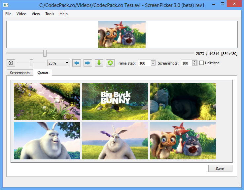Image resolution: width=244 pixels, height=190 pixels.
Task: Select the three rodents thumbnail in the queue
Action: [183, 141]
